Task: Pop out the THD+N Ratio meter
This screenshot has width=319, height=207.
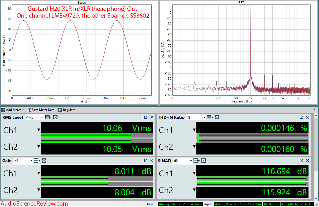Action: 301,117
